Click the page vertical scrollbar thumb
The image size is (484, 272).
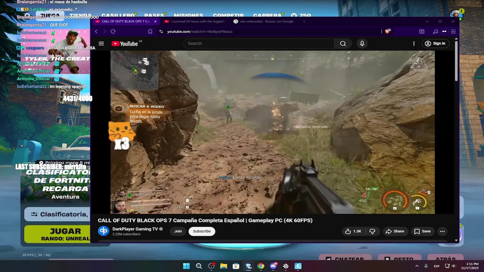click(456, 60)
